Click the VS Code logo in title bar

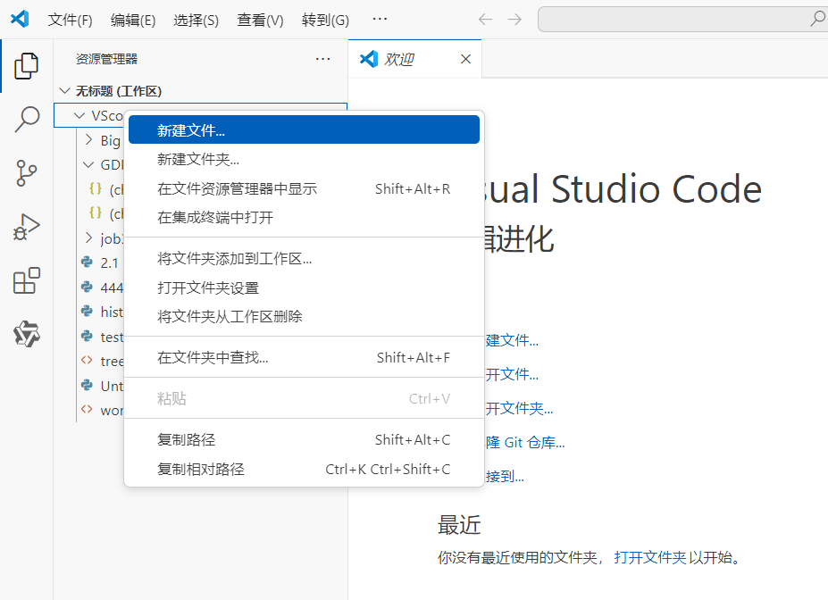point(20,19)
